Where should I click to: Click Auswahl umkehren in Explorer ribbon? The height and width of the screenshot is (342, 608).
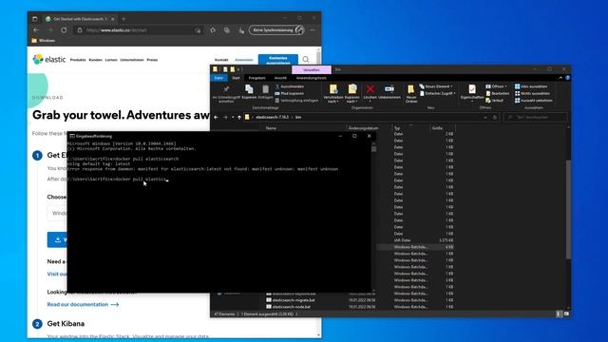533,101
